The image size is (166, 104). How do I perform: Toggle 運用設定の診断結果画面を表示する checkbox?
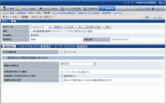(6, 58)
